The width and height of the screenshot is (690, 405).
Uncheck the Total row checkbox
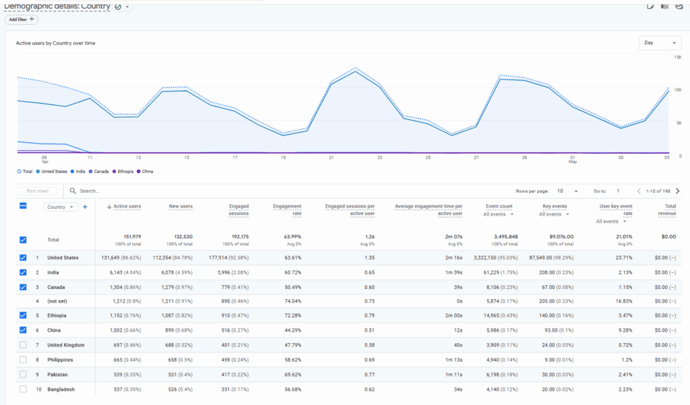23,240
